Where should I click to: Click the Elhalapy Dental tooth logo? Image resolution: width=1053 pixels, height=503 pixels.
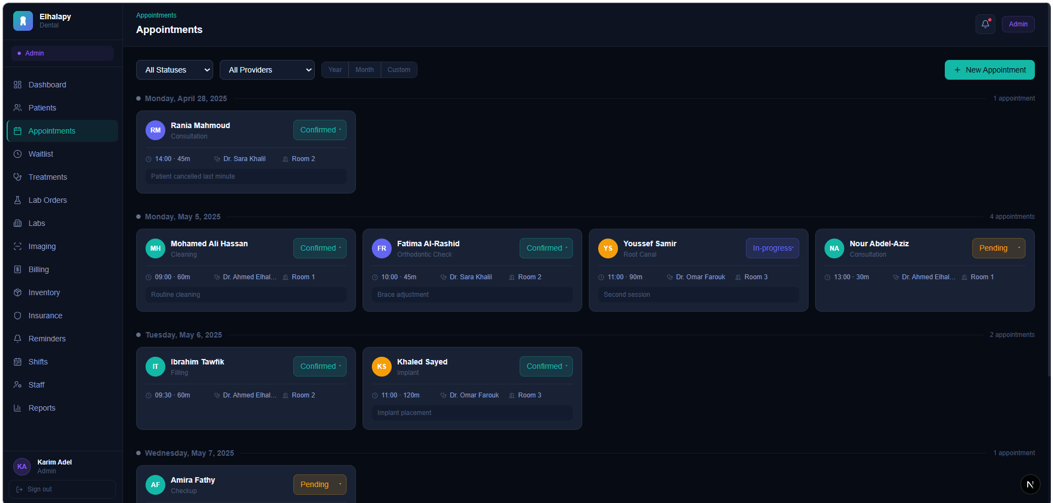pos(23,21)
